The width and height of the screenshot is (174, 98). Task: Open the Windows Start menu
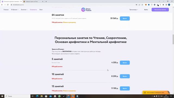2,96
